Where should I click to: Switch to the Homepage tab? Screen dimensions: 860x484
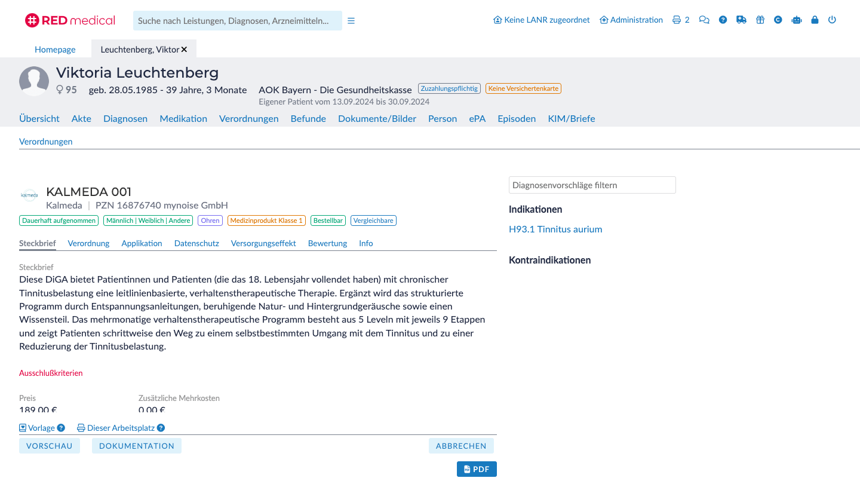pyautogui.click(x=55, y=50)
